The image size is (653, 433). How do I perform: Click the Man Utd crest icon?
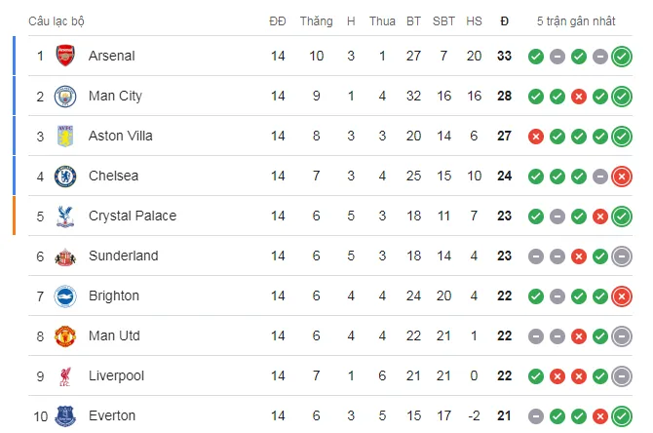(66, 335)
